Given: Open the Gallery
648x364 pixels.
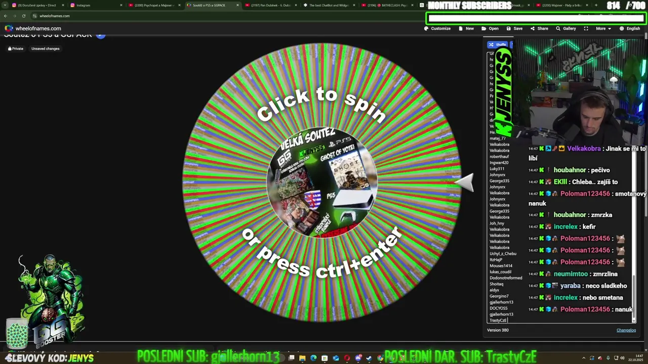Looking at the screenshot, I should 566,28.
